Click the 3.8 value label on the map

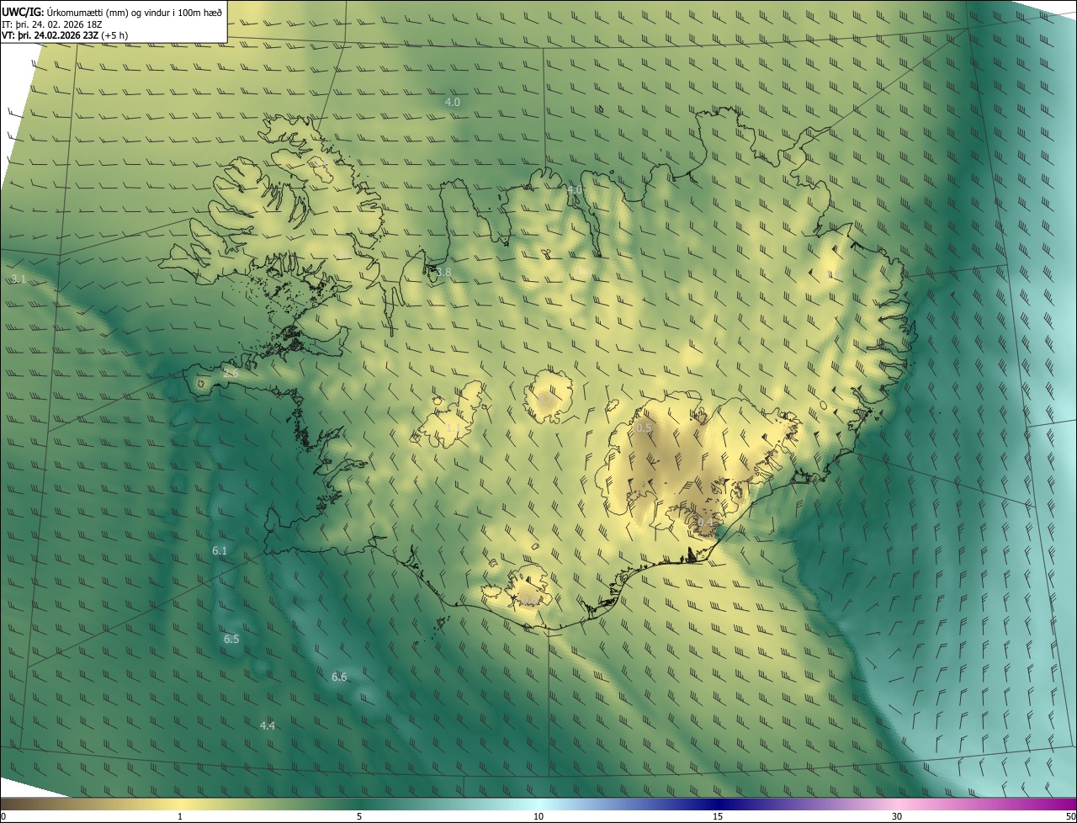point(443,272)
